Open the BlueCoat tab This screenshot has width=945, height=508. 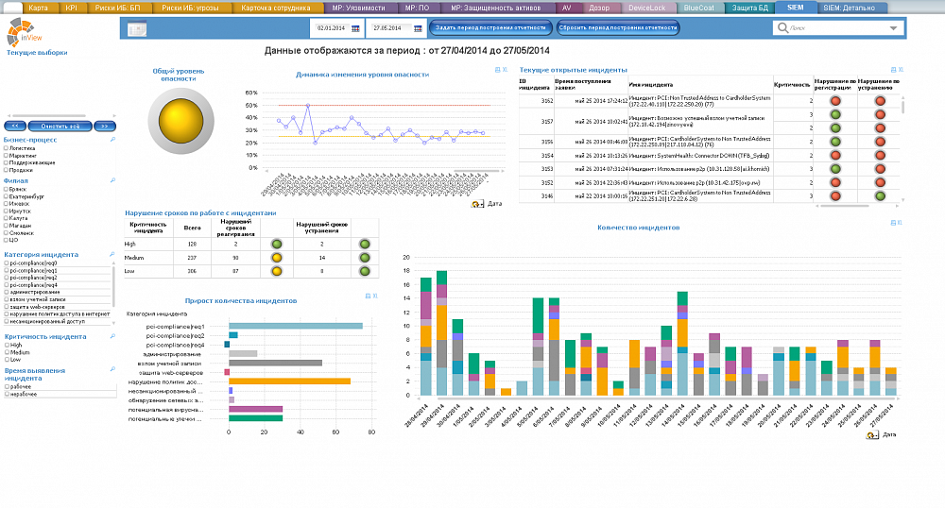tap(698, 8)
